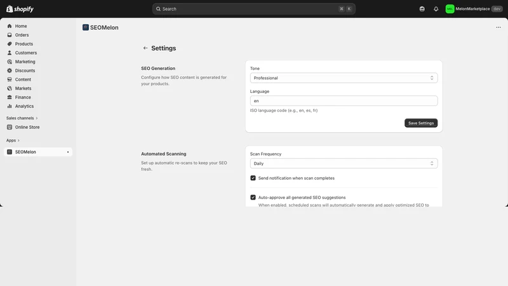Click the Marketing target icon
Viewport: 508px width, 286px height.
10,62
